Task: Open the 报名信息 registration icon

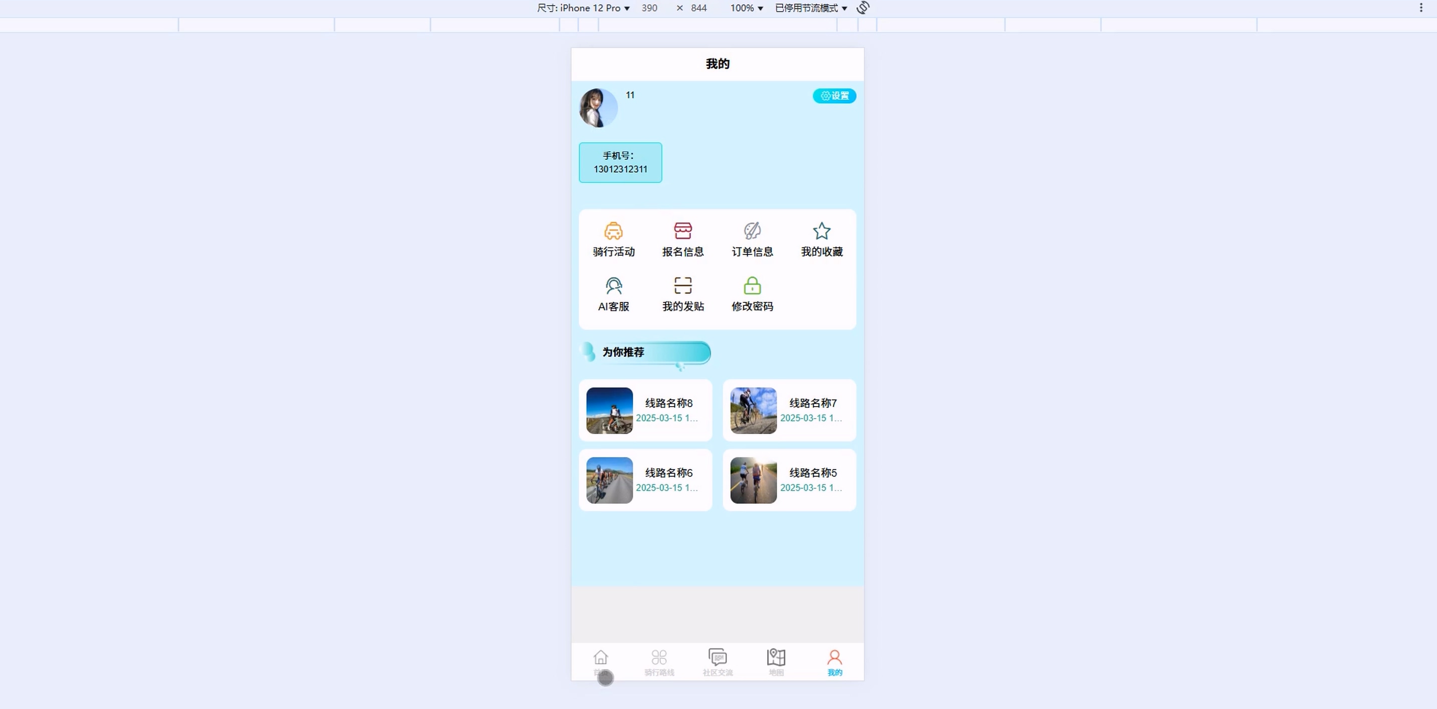Action: pyautogui.click(x=682, y=231)
